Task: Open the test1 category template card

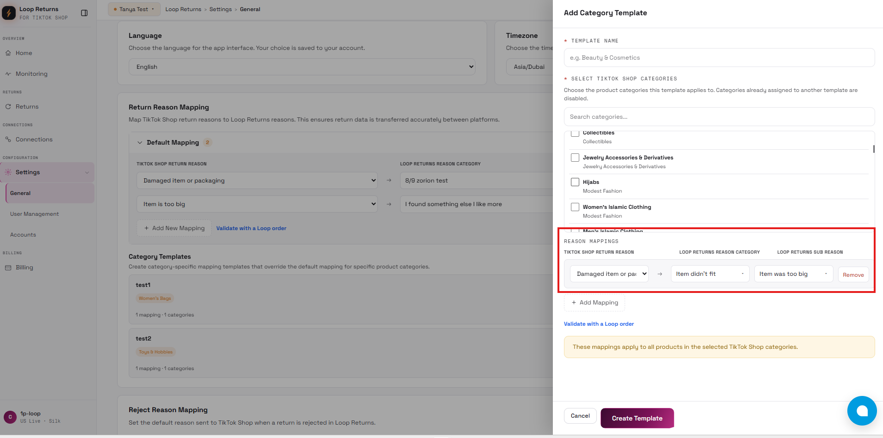Action: point(341,299)
